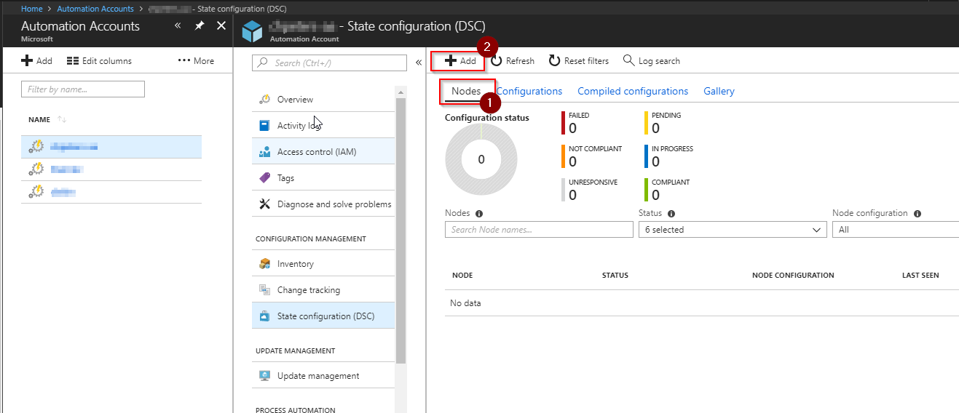This screenshot has height=413, width=959.
Task: Open Log search
Action: 652,61
